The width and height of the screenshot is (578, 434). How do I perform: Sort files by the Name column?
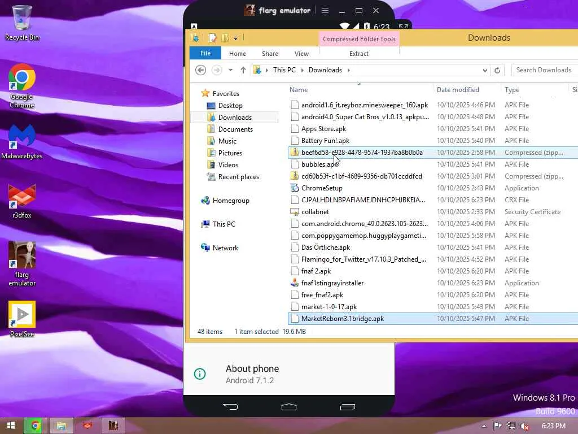click(360, 90)
